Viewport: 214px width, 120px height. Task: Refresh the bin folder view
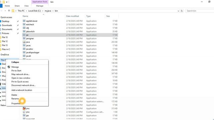(x=182, y=11)
